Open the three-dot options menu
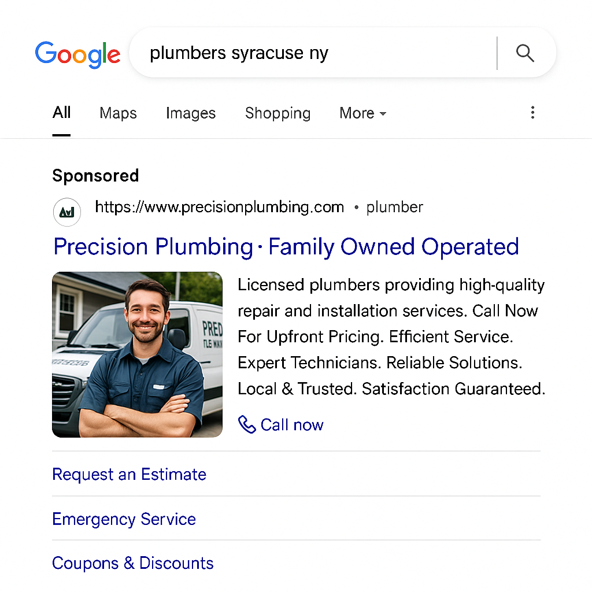This screenshot has height=592, width=592. pos(532,113)
